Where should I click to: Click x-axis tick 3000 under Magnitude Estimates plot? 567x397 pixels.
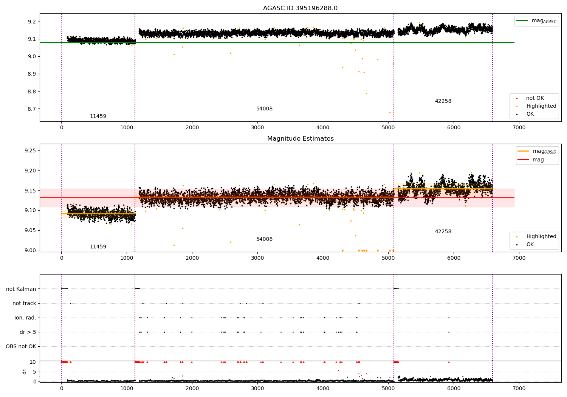coord(257,258)
